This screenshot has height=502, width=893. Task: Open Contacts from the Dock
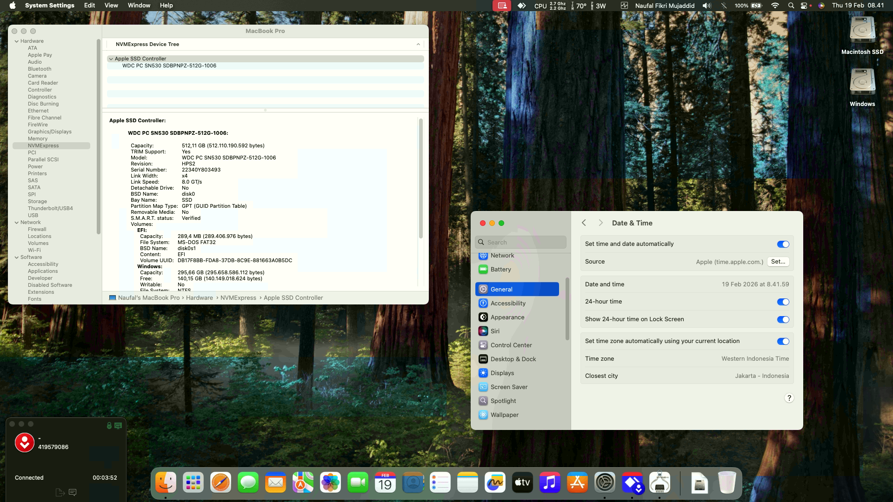tap(413, 483)
